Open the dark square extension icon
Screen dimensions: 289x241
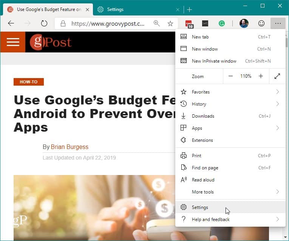click(x=205, y=23)
